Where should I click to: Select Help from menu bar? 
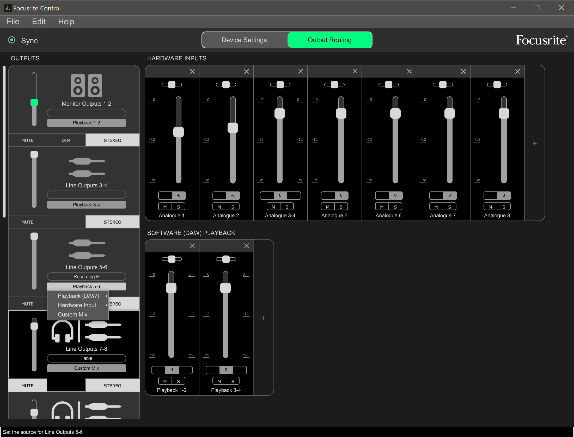(67, 22)
